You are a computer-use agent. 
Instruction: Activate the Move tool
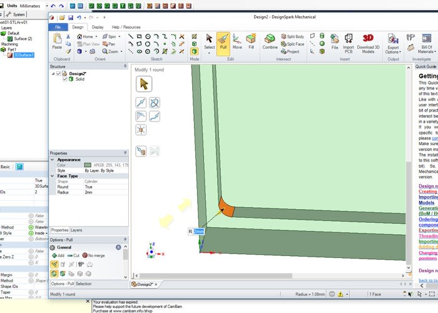(x=237, y=42)
